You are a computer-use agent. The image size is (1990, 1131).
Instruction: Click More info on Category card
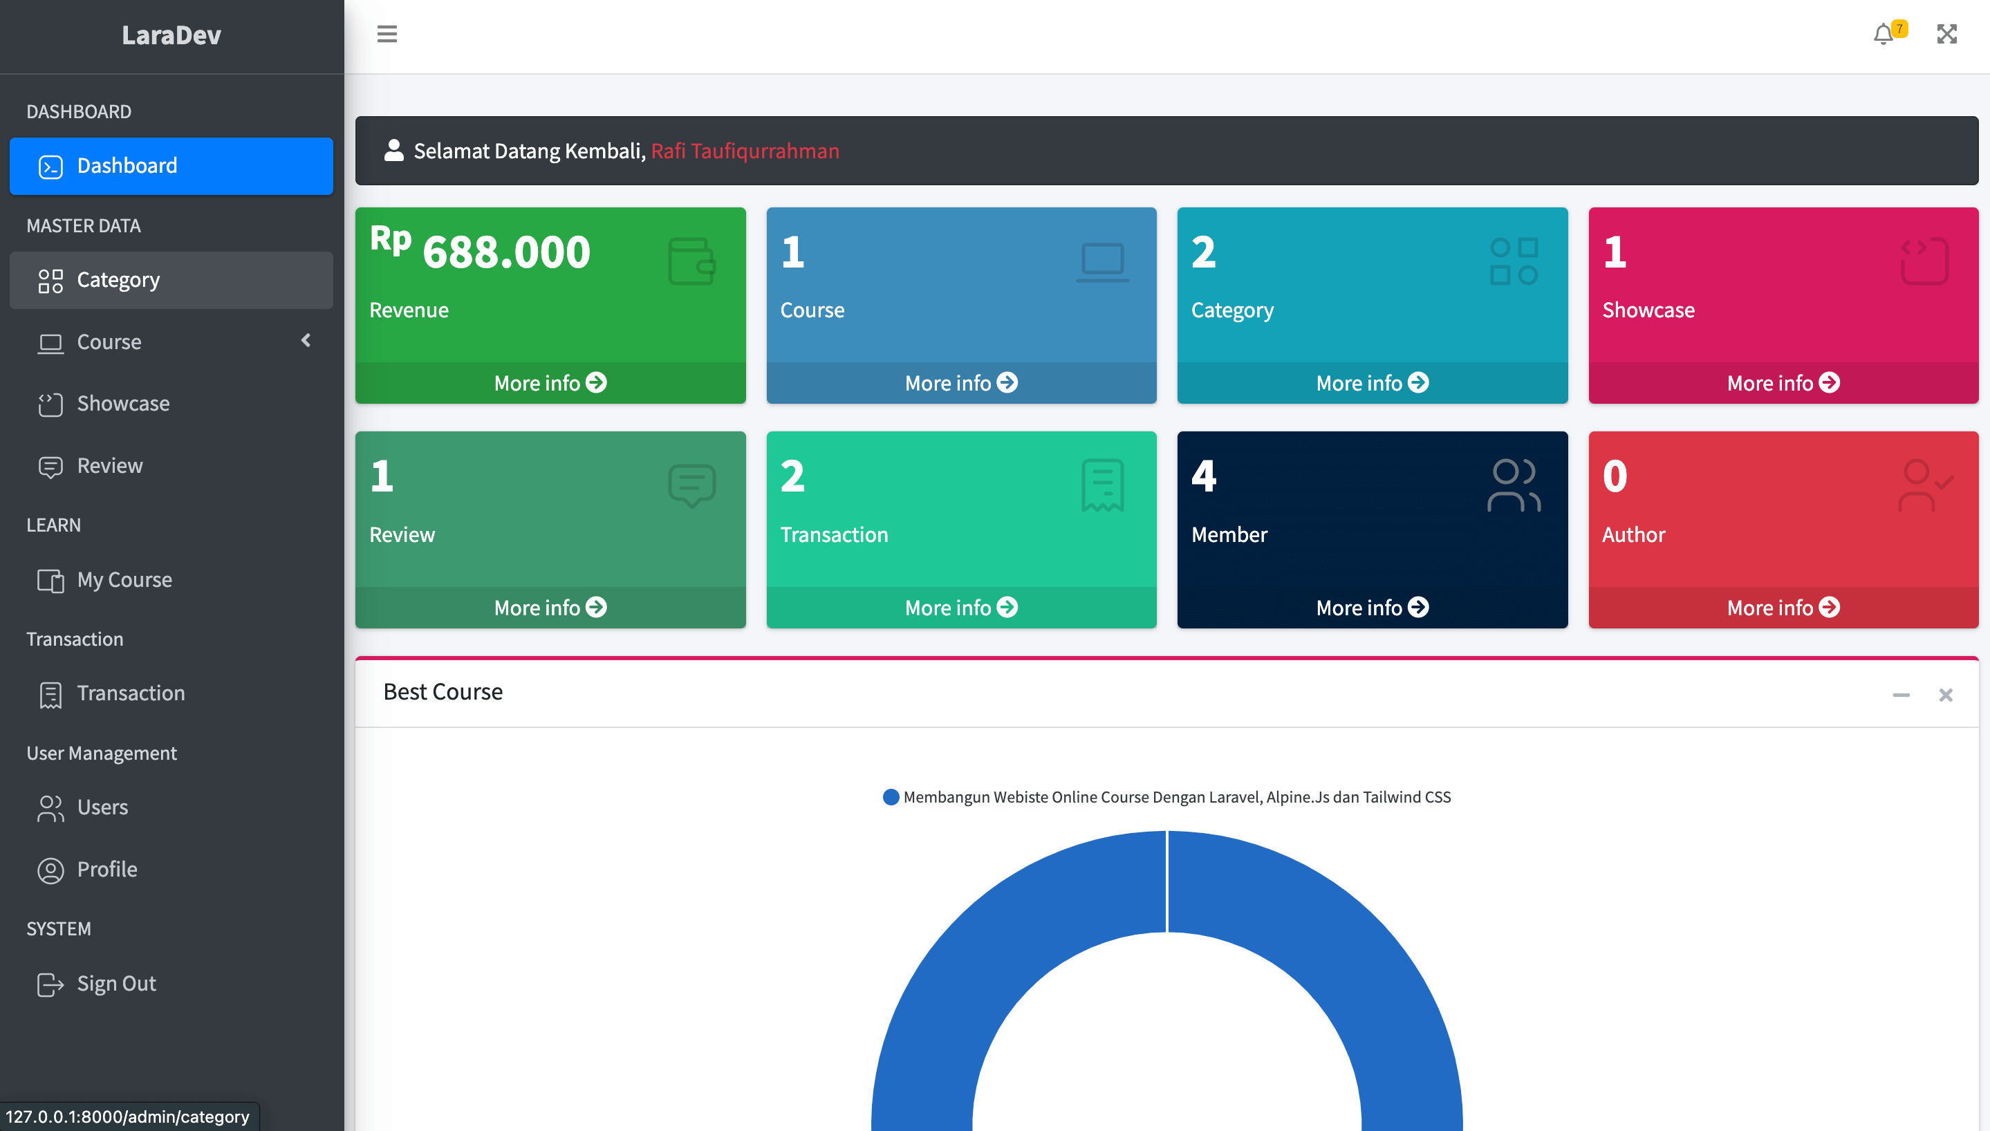1373,383
